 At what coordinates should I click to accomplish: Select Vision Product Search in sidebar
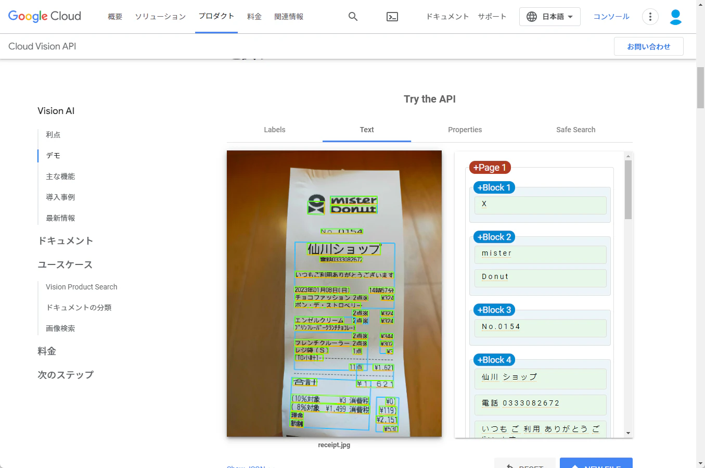tap(82, 287)
